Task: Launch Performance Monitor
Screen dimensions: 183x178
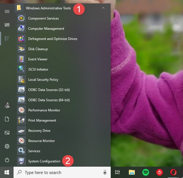Action: click(x=44, y=110)
